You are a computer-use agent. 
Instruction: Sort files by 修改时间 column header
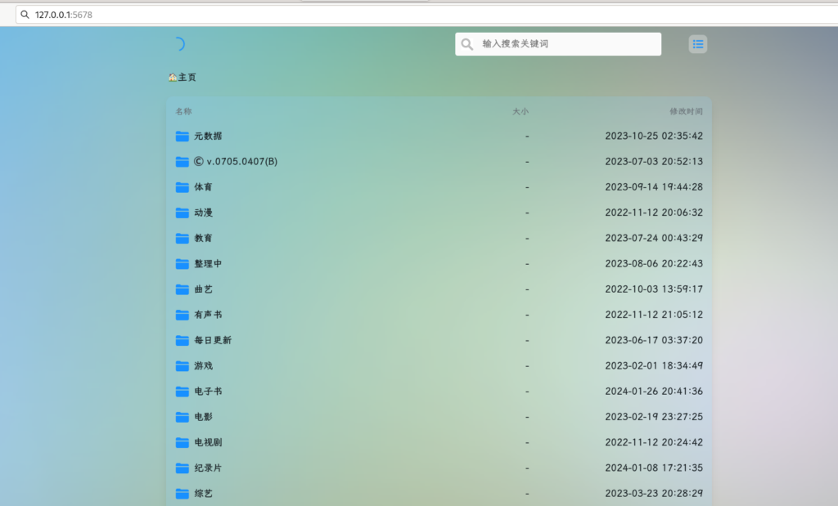pyautogui.click(x=686, y=111)
